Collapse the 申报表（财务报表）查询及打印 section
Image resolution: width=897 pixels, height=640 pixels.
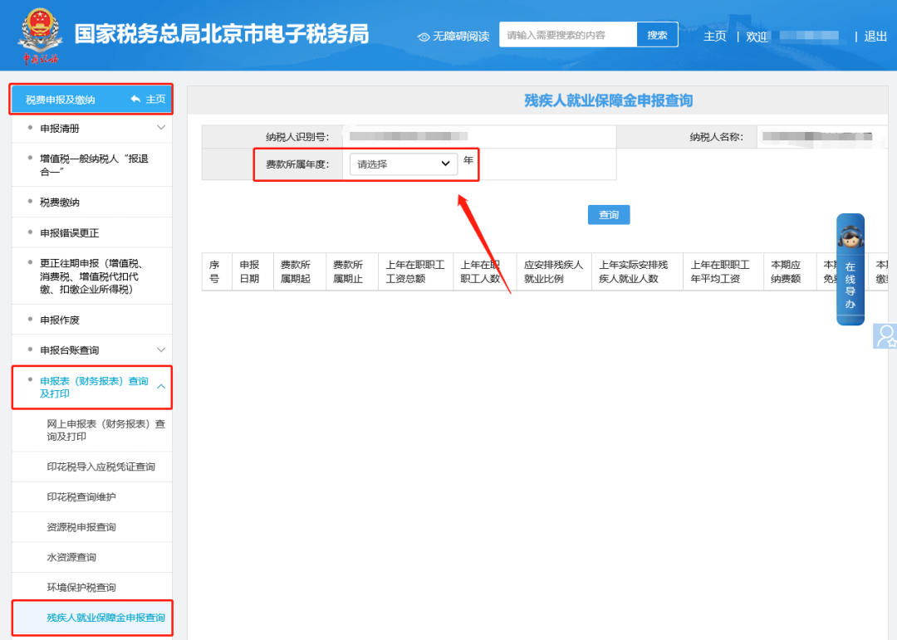coord(161,387)
